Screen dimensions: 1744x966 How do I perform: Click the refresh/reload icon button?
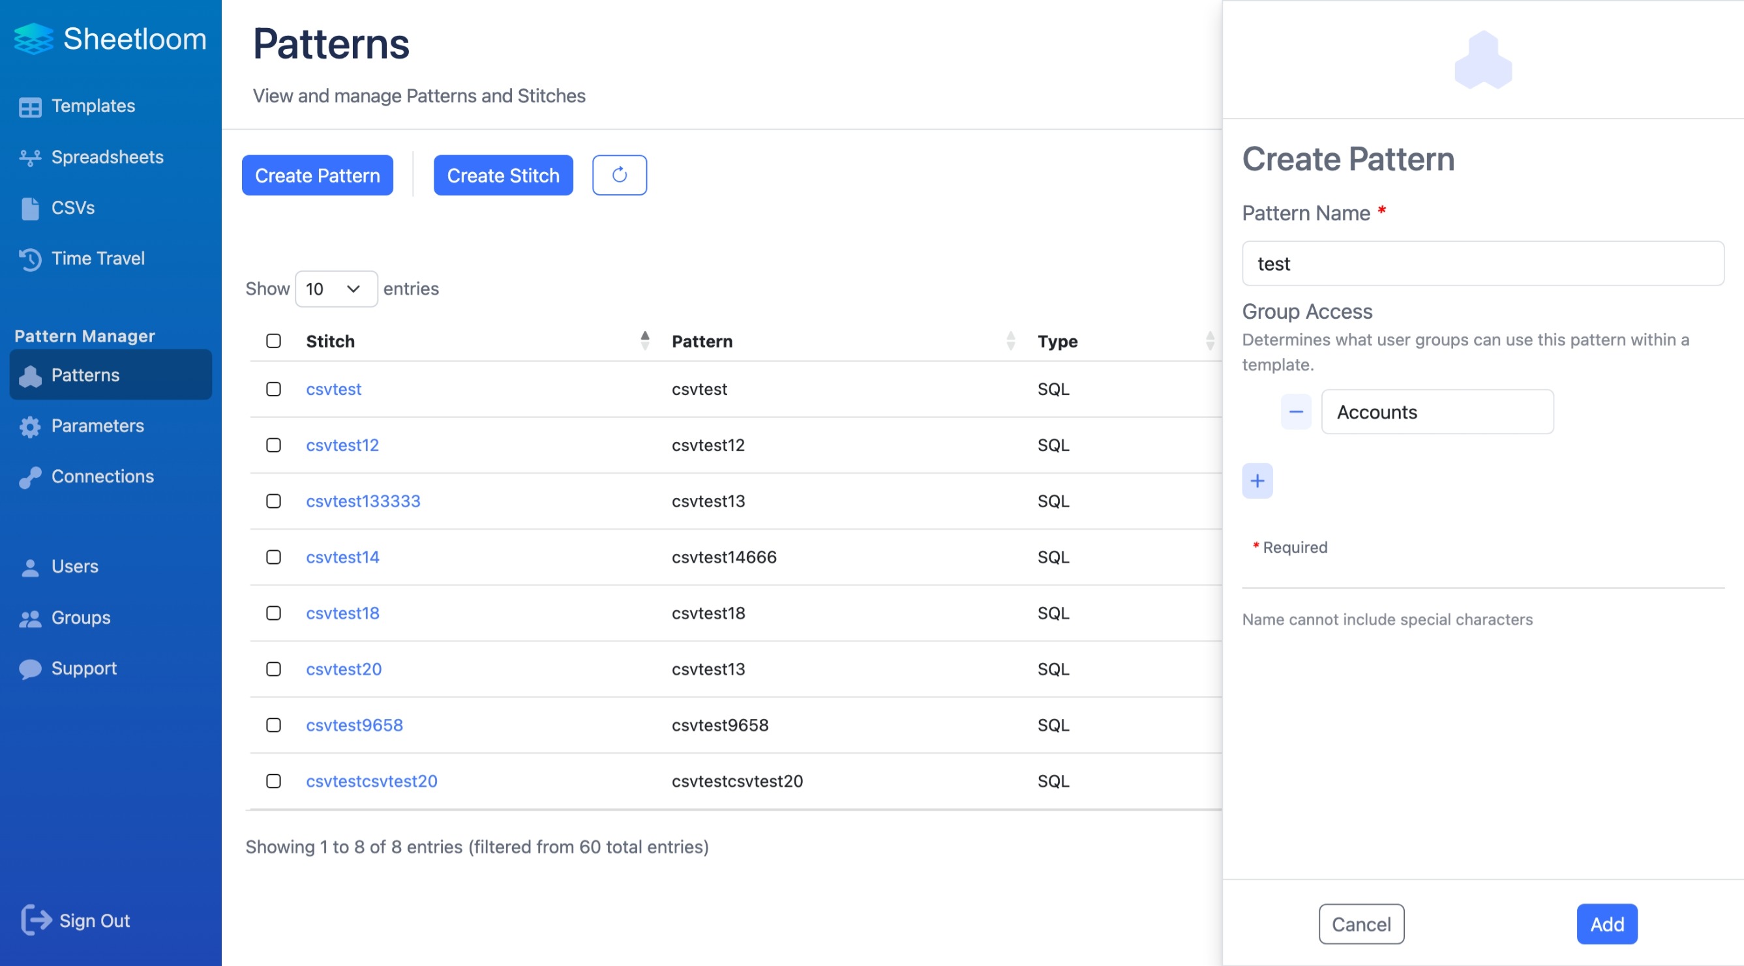(x=618, y=173)
